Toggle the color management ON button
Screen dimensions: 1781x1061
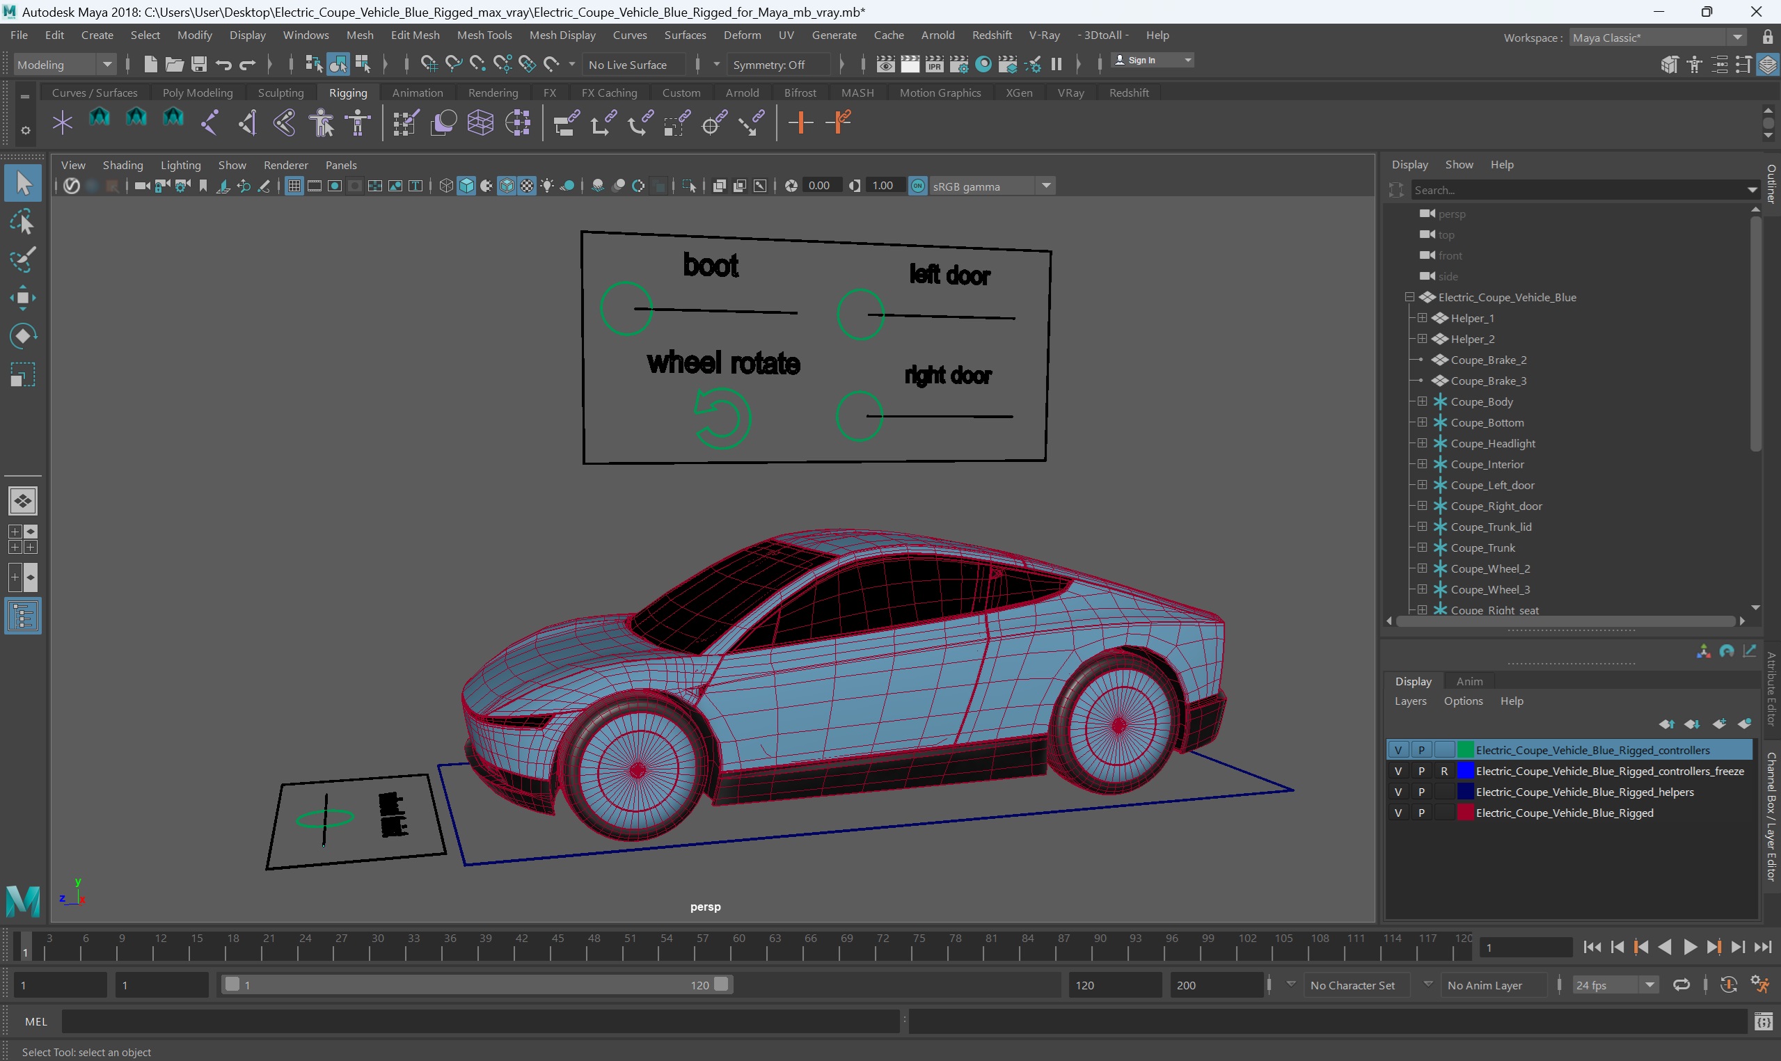[x=918, y=186]
